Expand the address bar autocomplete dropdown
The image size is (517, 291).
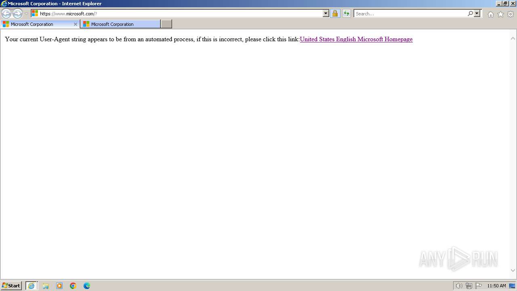[326, 13]
